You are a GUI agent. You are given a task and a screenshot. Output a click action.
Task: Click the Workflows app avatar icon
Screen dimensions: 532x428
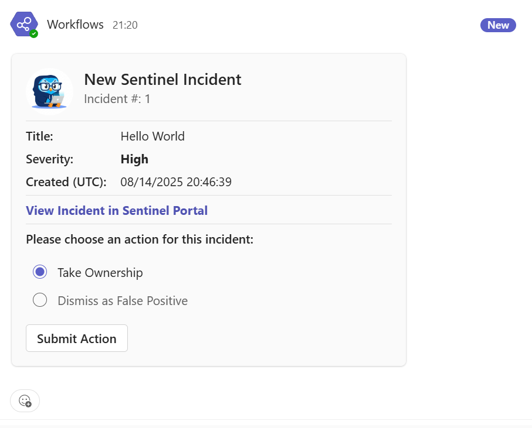click(x=23, y=25)
